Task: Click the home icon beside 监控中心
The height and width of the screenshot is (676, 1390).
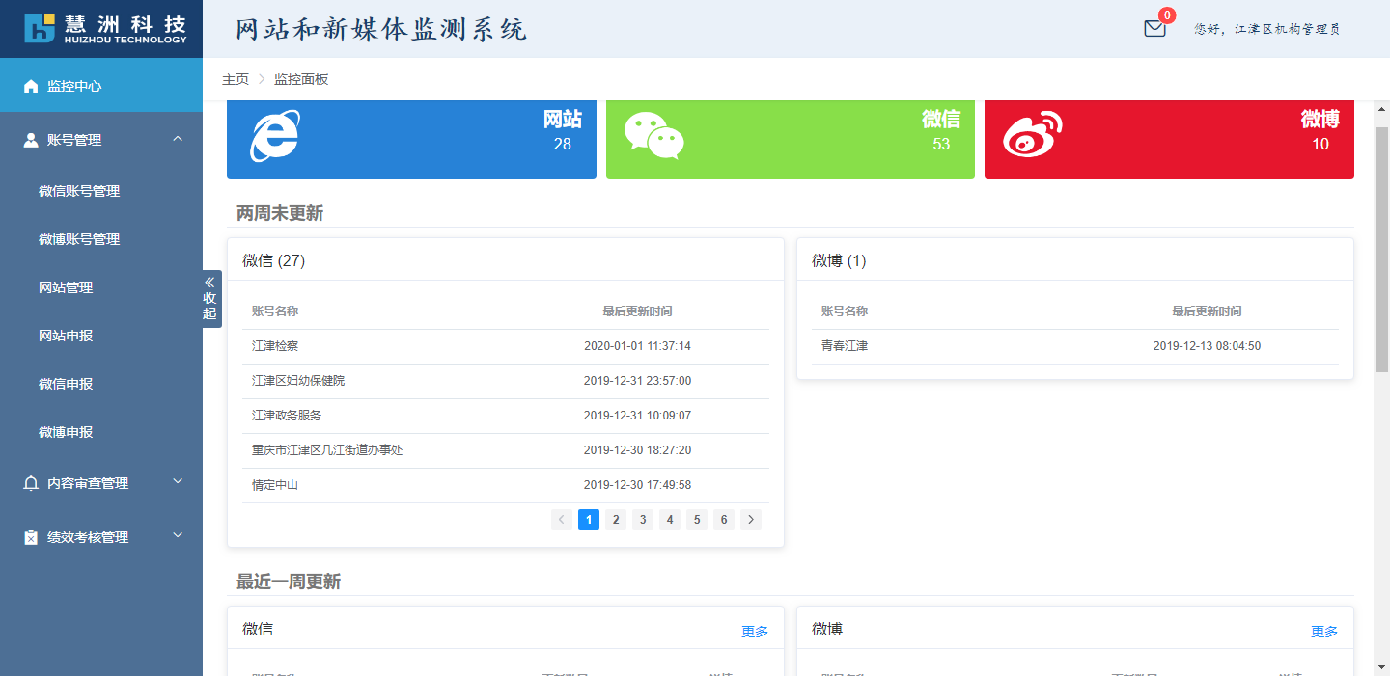Action: point(31,86)
